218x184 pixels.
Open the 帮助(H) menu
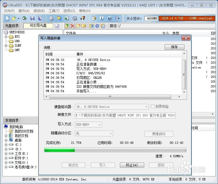85,11
